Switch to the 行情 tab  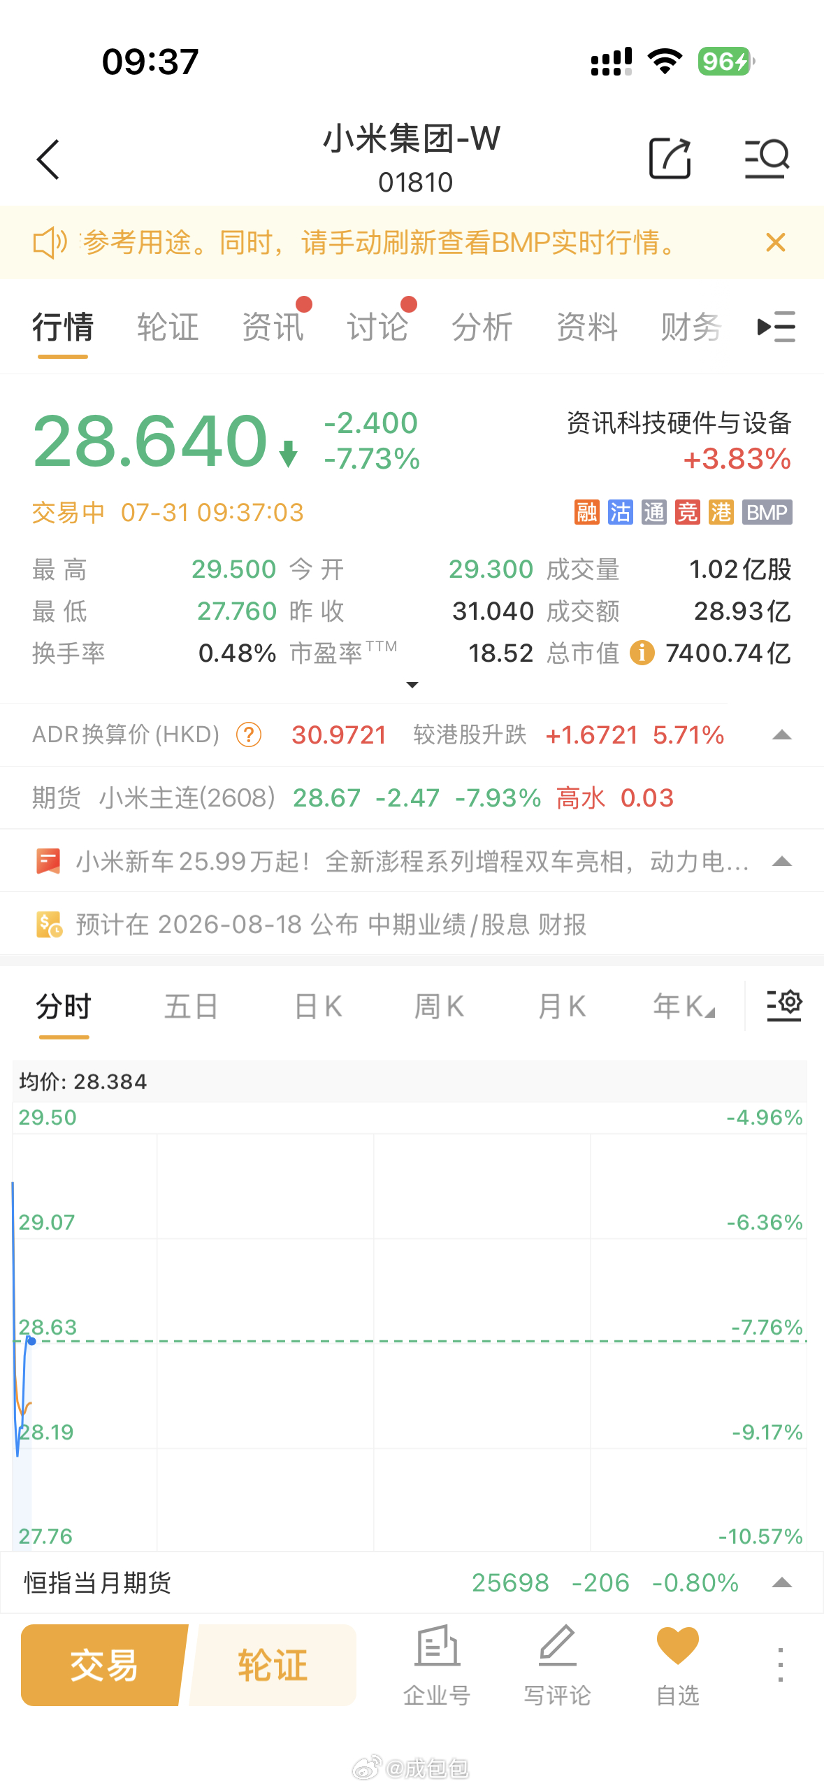point(63,327)
